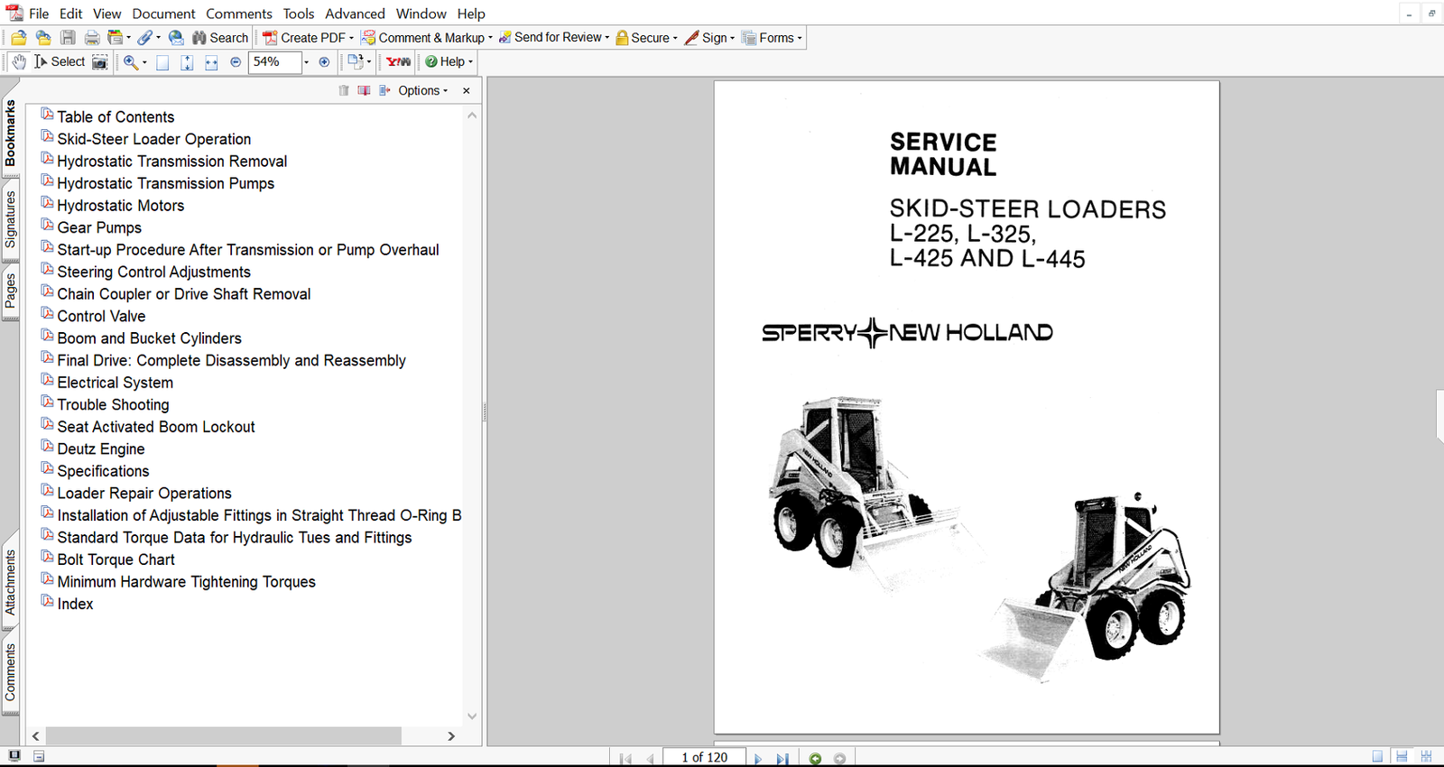The image size is (1444, 767).
Task: Click the Snapshot camera tool
Action: click(x=100, y=62)
